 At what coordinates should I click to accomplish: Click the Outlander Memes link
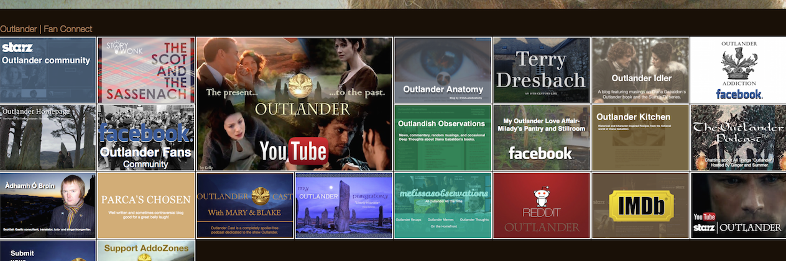tap(442, 219)
